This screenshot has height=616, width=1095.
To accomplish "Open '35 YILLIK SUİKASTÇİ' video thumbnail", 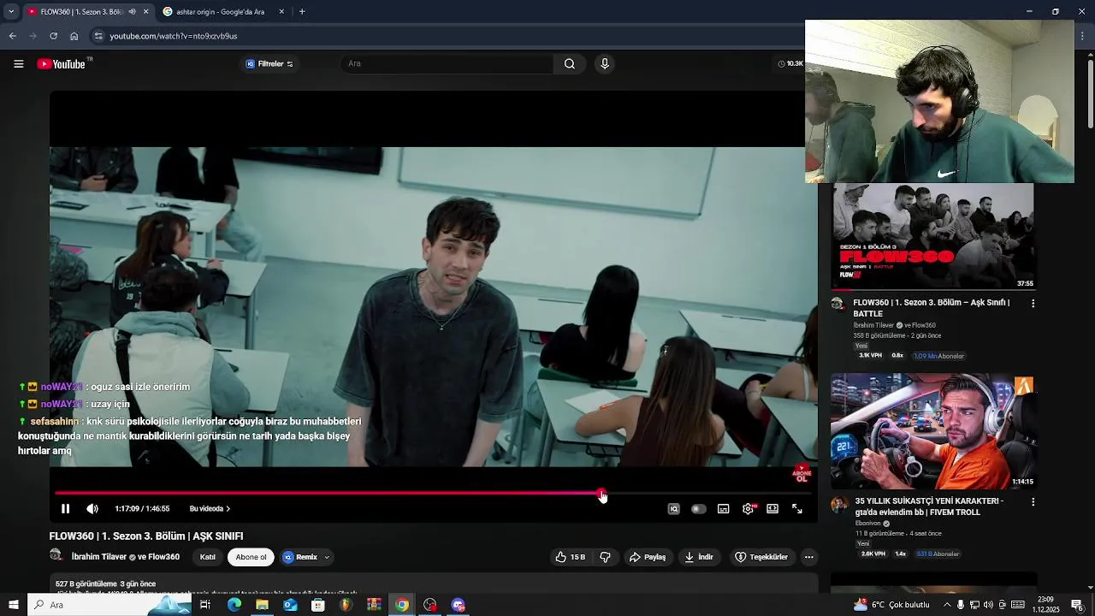I will (933, 430).
